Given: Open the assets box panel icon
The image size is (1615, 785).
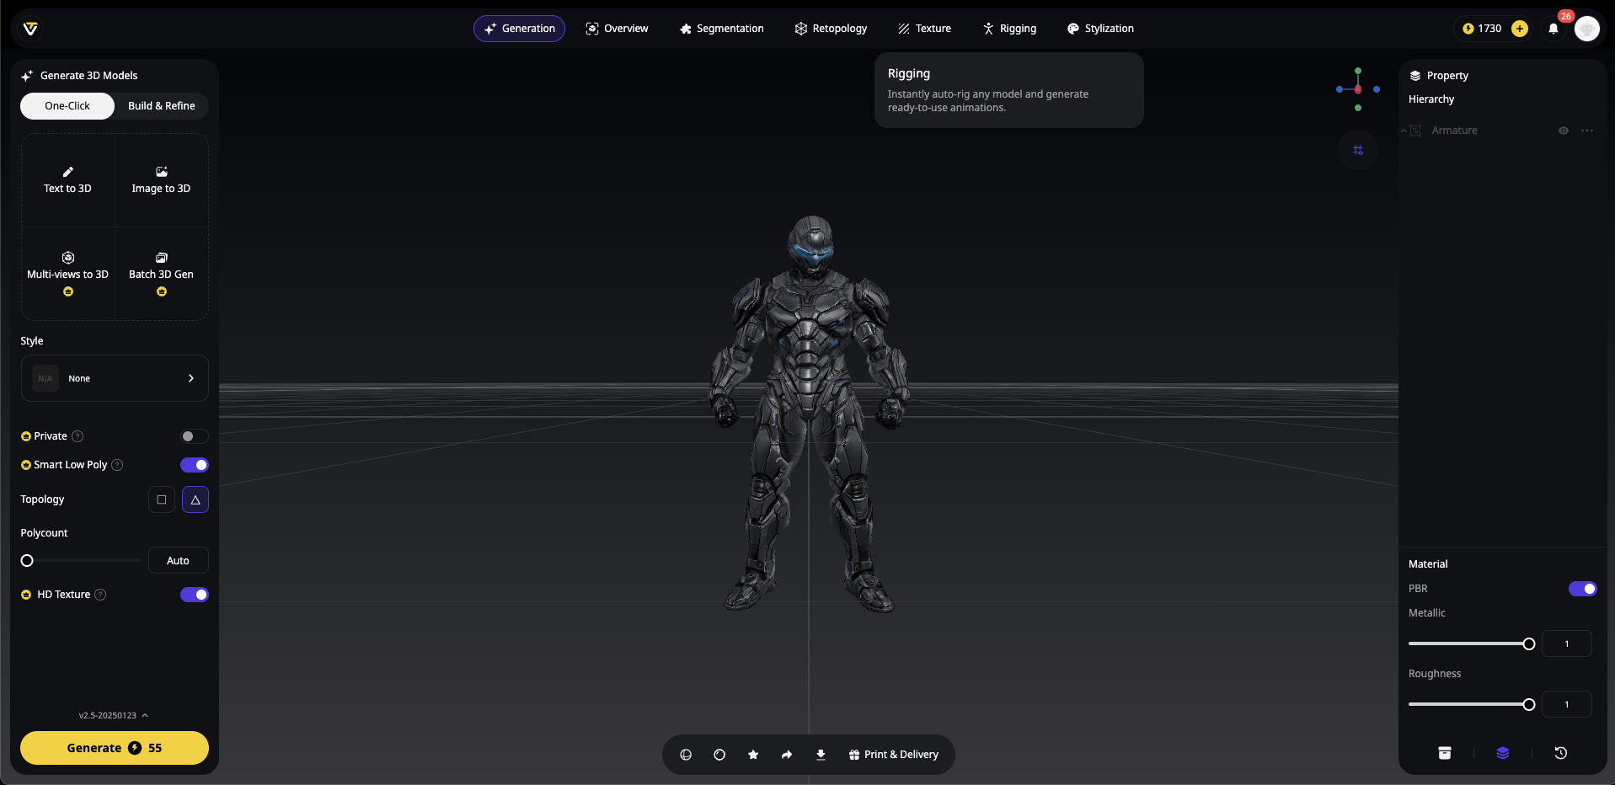Looking at the screenshot, I should (1445, 753).
